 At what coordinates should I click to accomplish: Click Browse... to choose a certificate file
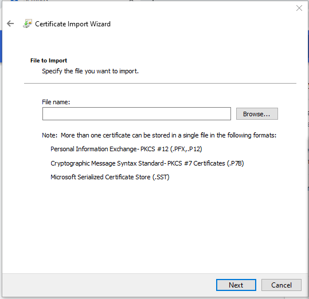[257, 114]
